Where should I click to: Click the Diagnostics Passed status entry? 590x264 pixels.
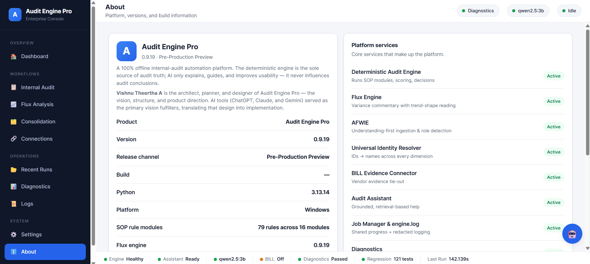tap(323, 259)
